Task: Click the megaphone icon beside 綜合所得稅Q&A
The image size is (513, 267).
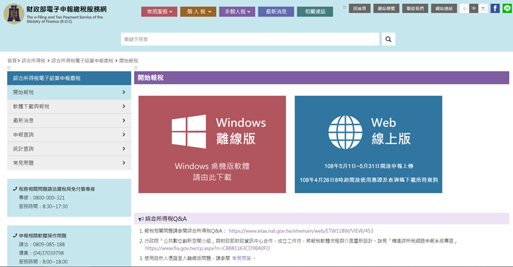Action: tap(141, 219)
